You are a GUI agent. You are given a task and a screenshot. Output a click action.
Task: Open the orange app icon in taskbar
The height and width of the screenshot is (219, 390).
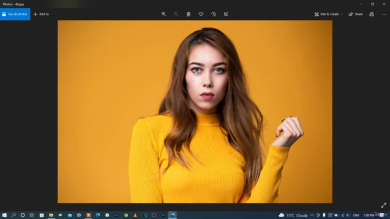pyautogui.click(x=88, y=215)
